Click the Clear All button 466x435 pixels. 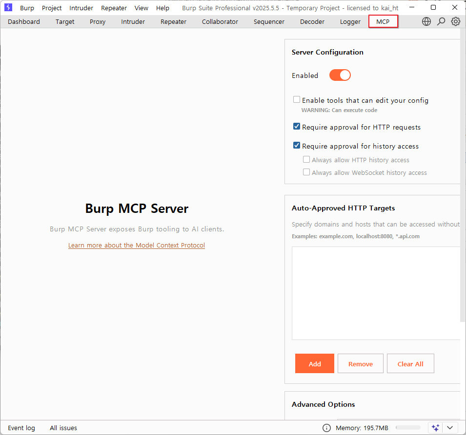coord(410,363)
